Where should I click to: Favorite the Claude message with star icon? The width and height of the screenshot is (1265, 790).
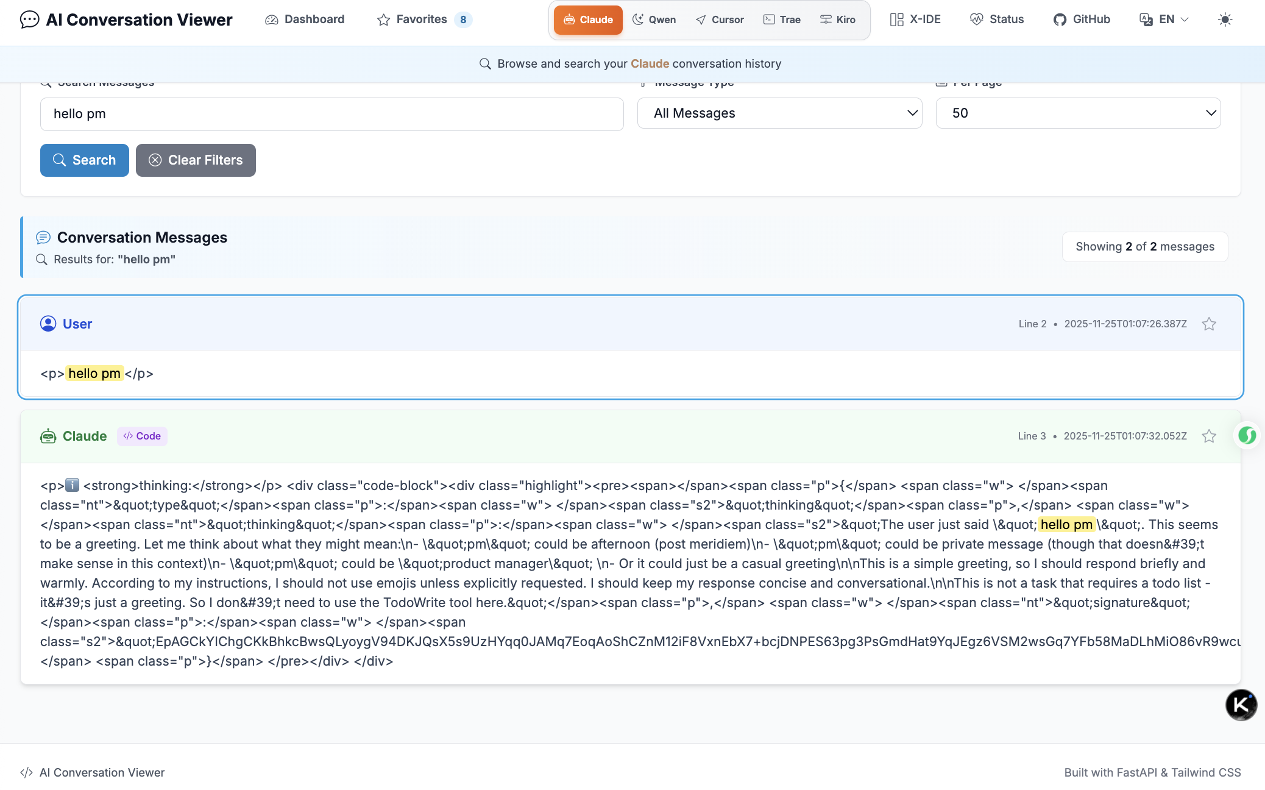[x=1209, y=436]
